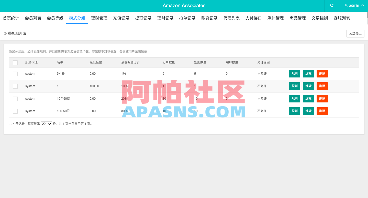Open 规则 for the 5不补 group
Image resolution: width=368 pixels, height=198 pixels.
coord(295,74)
